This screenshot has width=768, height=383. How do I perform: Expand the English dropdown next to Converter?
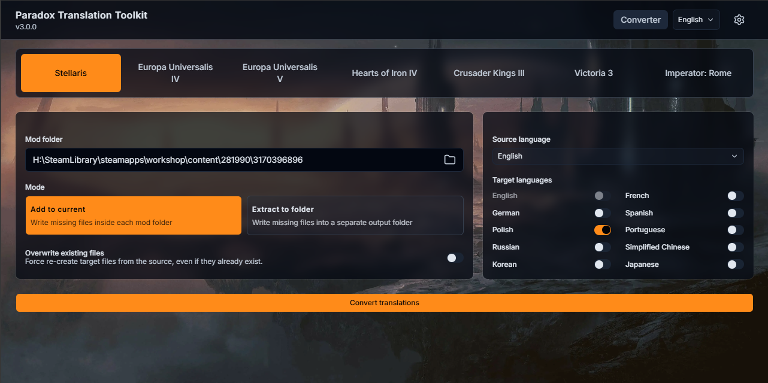pyautogui.click(x=696, y=19)
